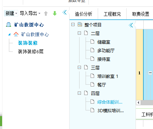Select the highlighted 综合体能训... item
The width and height of the screenshot is (153, 129).
(x=110, y=102)
